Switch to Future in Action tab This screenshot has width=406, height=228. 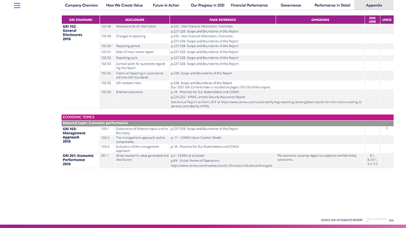166,6
